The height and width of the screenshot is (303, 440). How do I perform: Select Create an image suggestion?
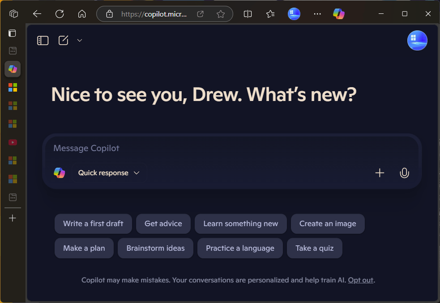[x=328, y=224]
